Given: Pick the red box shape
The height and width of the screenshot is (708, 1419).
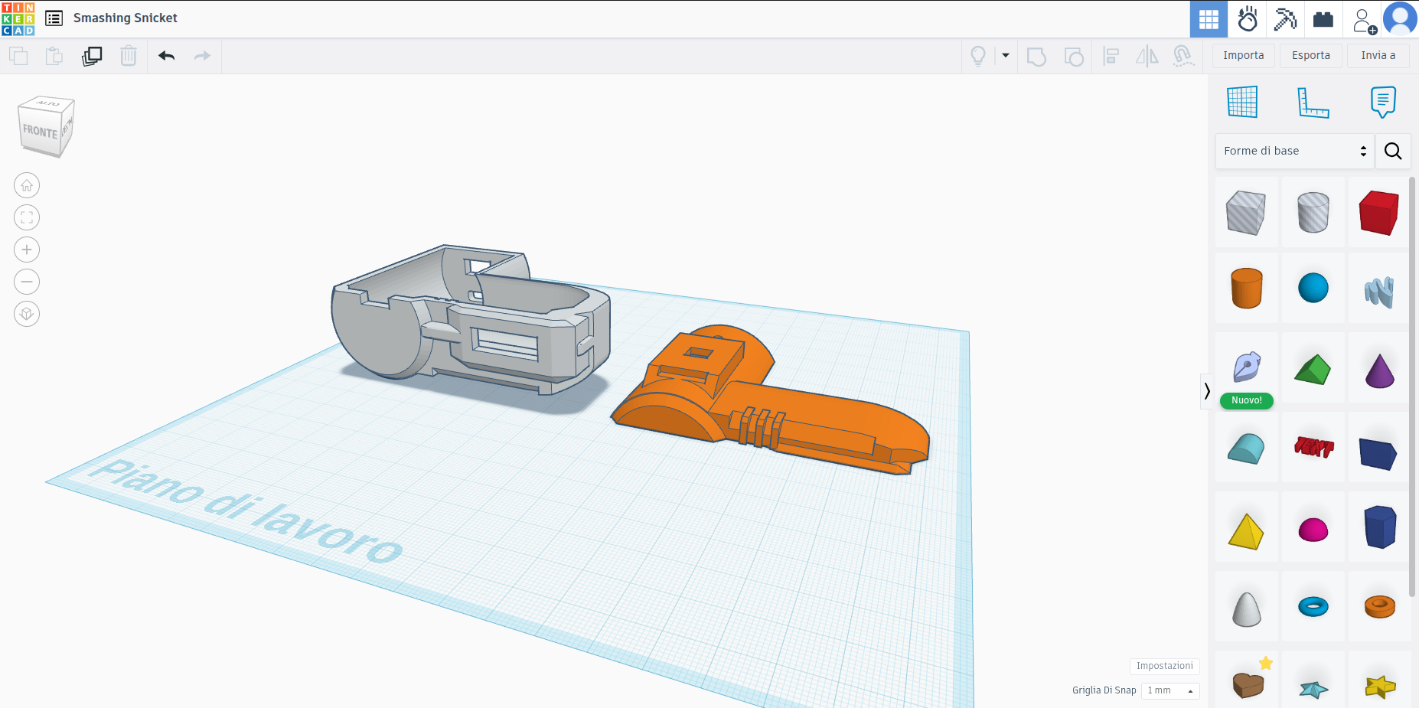Looking at the screenshot, I should click(1379, 213).
